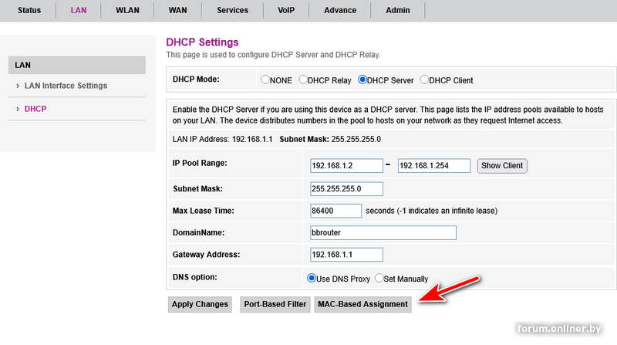Image resolution: width=617 pixels, height=345 pixels.
Task: Select Set Manually DNS option
Action: tap(378, 278)
